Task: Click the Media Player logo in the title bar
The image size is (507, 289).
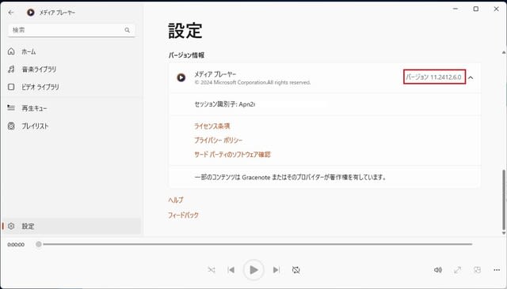Action: click(x=31, y=13)
